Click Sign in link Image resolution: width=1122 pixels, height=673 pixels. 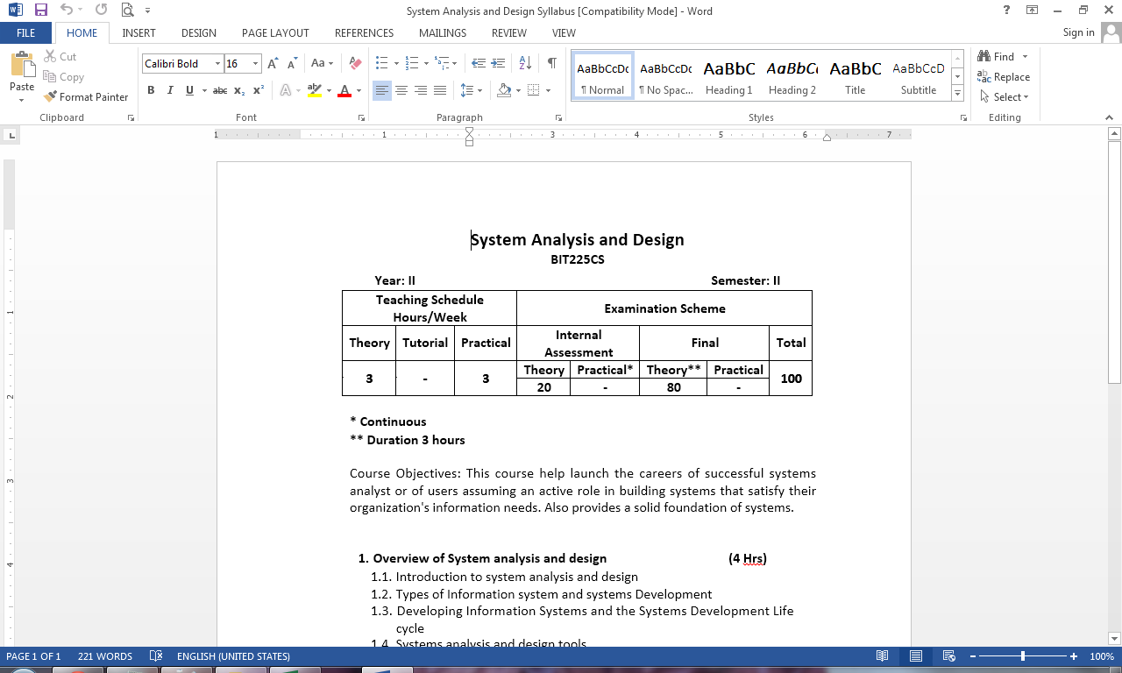pyautogui.click(x=1078, y=32)
